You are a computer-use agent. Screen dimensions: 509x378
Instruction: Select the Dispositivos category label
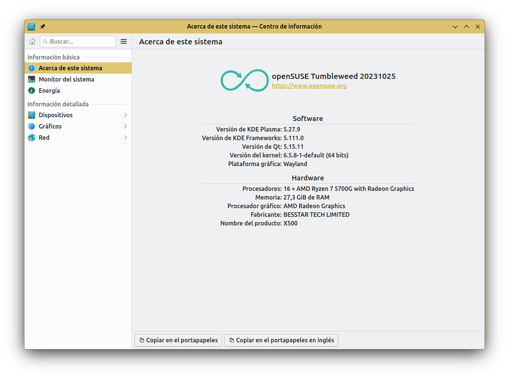click(x=56, y=115)
